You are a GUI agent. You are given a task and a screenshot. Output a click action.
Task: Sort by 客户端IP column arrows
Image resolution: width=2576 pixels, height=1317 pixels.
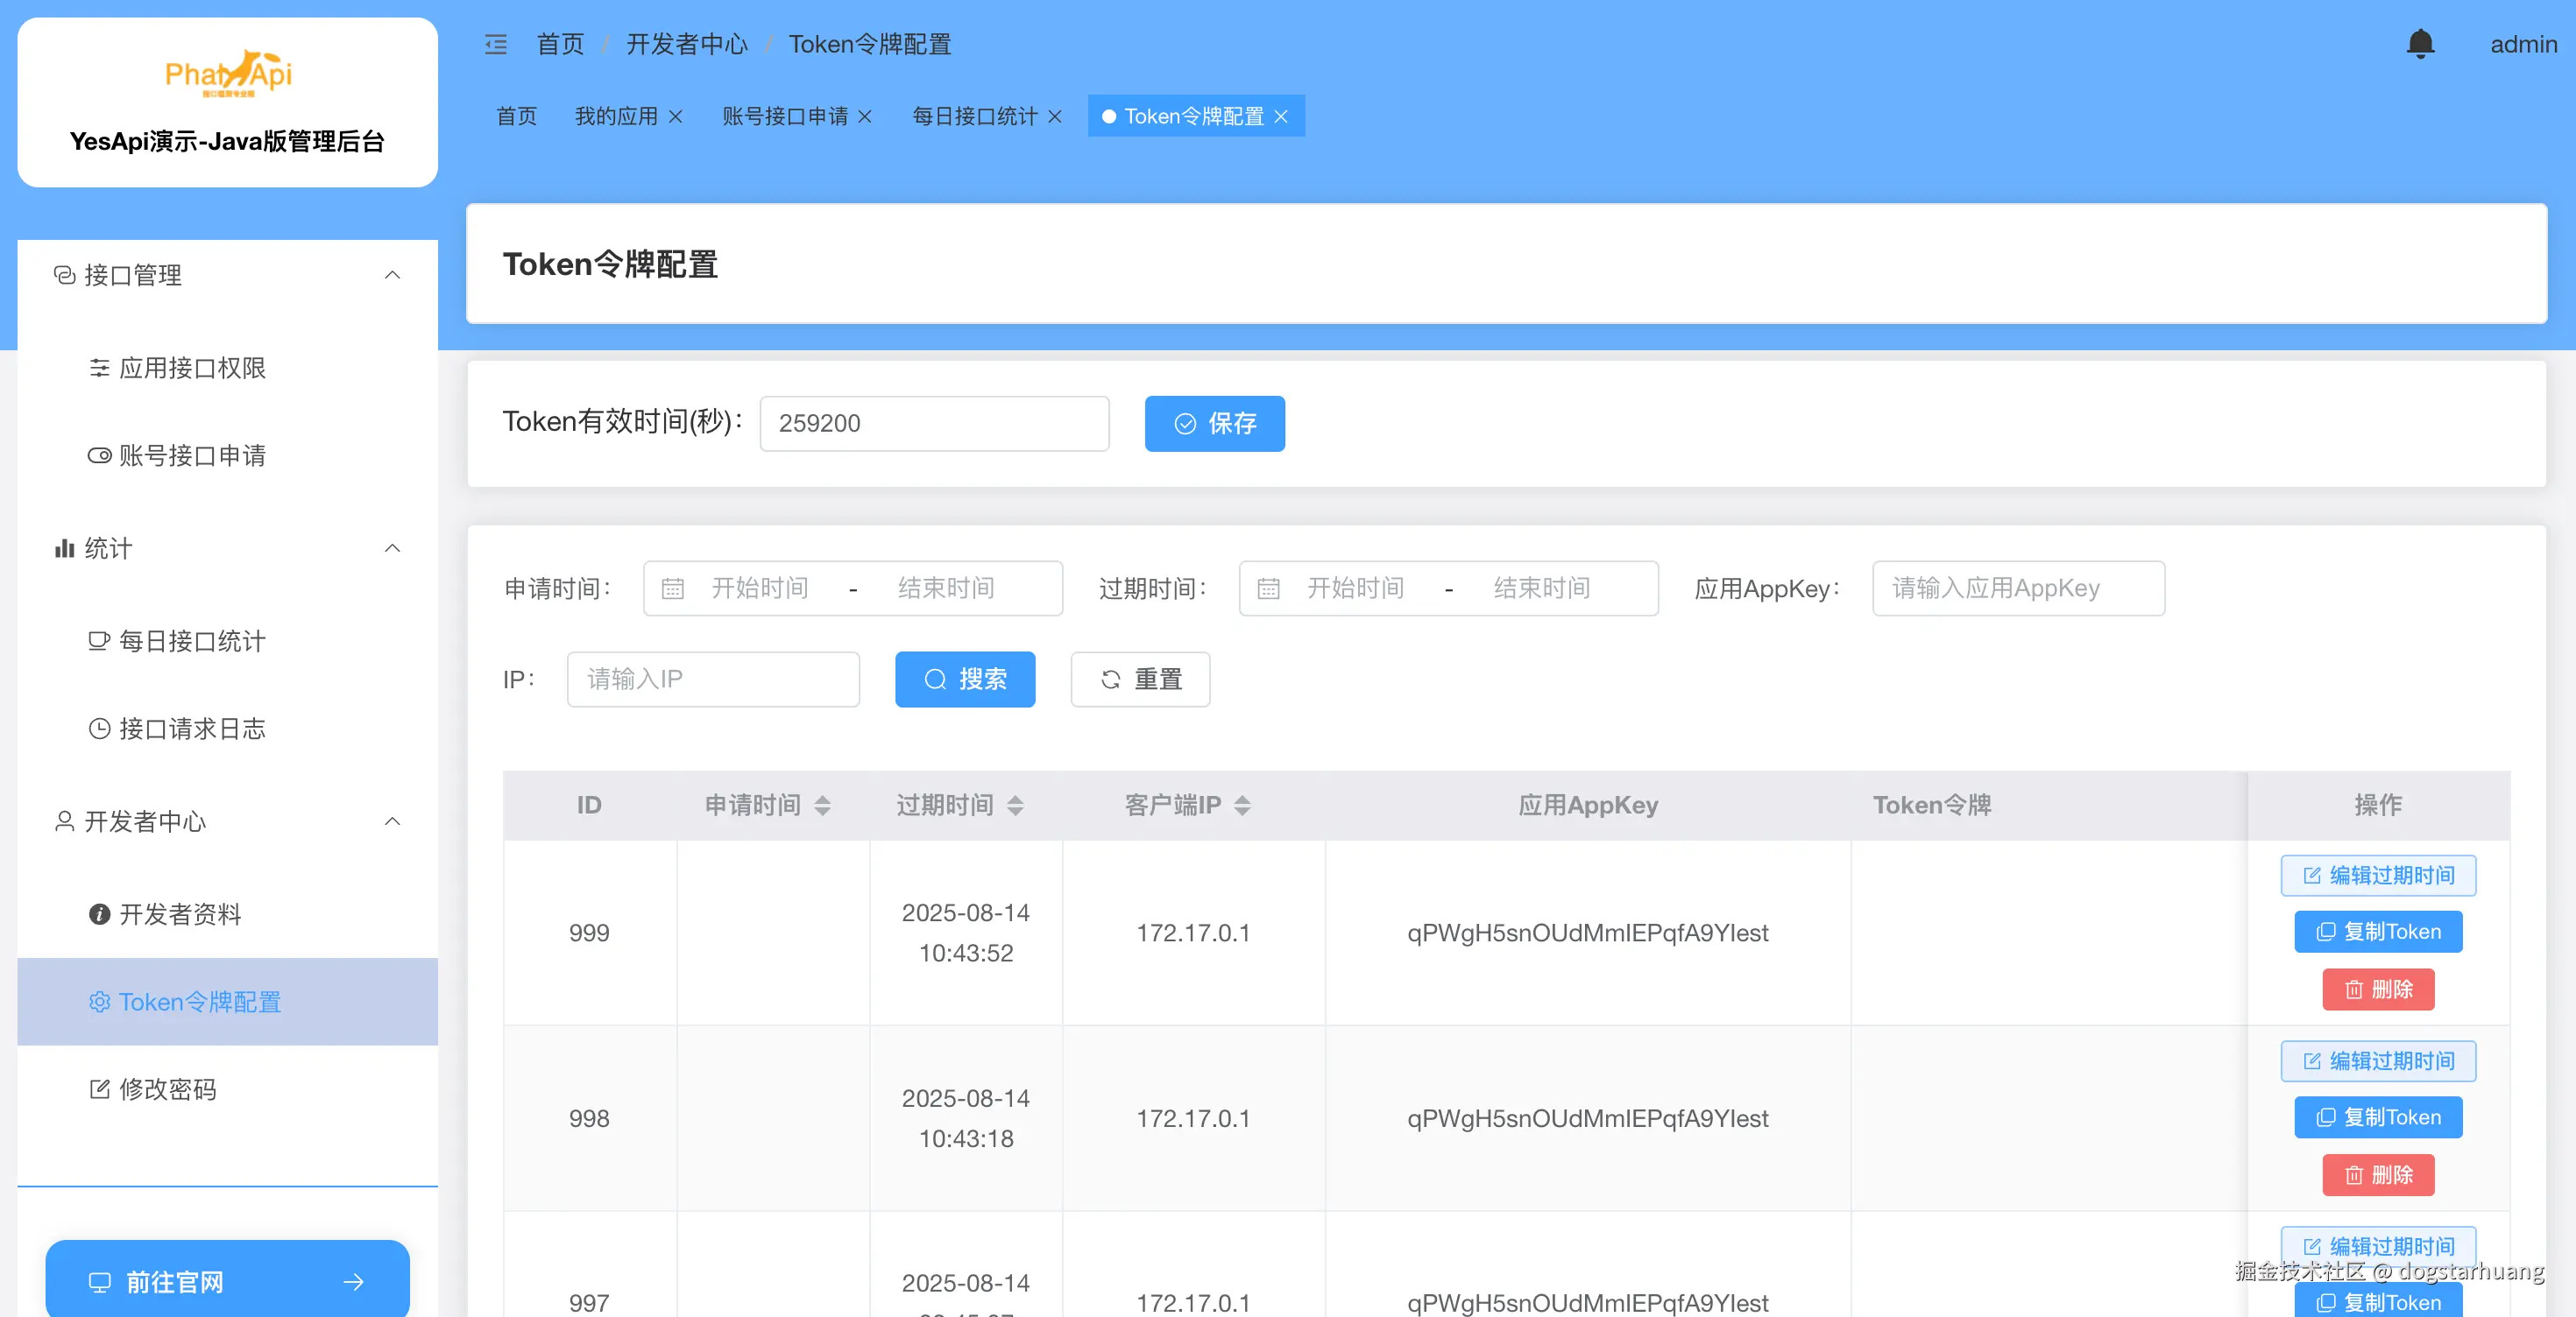1242,806
